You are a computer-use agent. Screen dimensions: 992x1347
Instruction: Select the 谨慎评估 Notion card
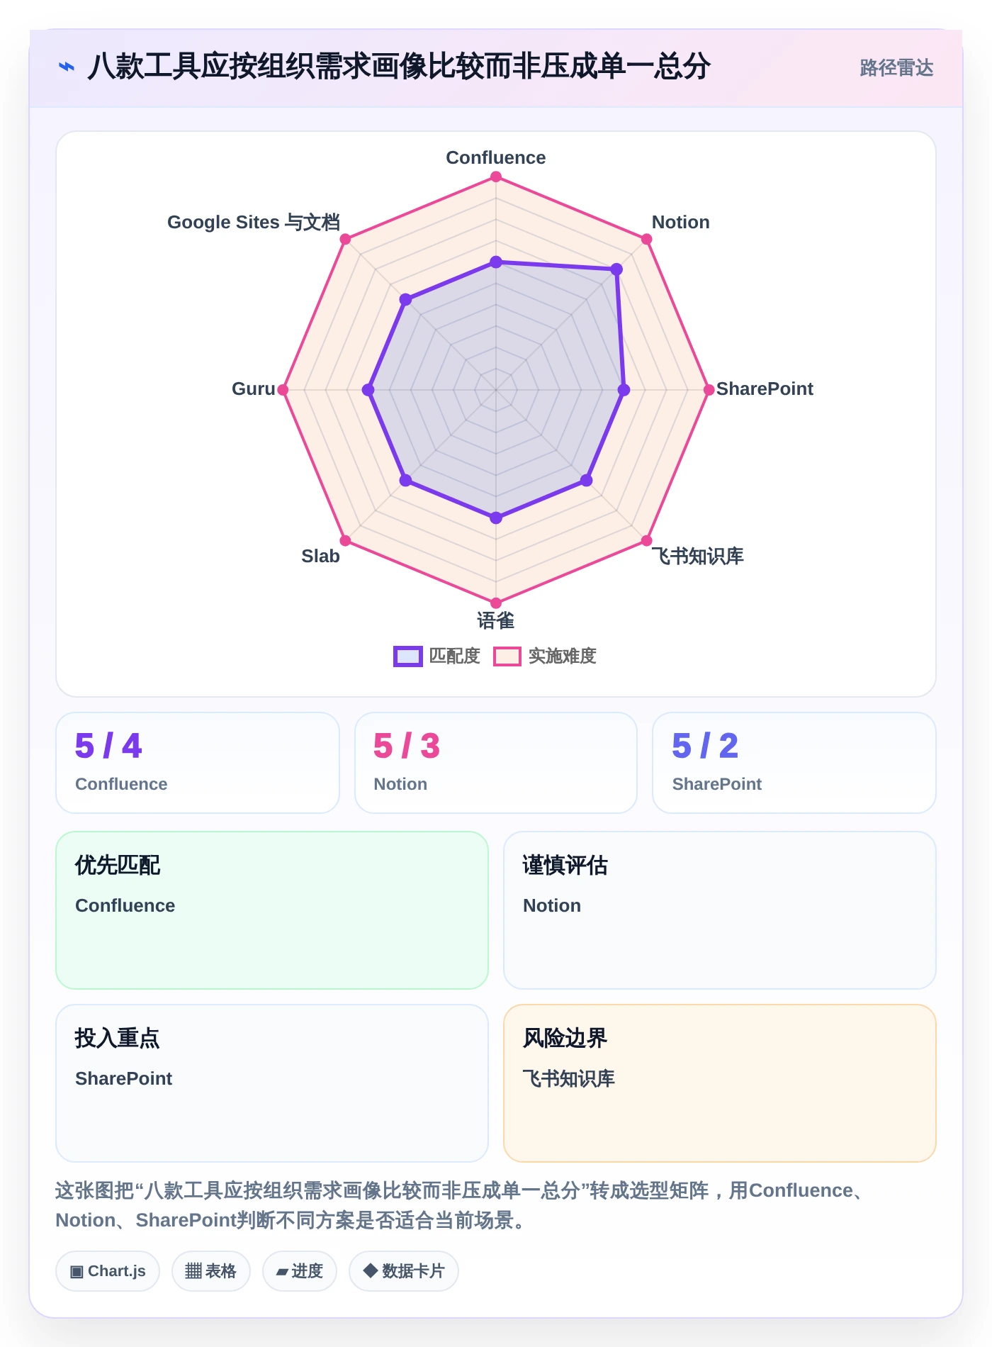point(720,910)
